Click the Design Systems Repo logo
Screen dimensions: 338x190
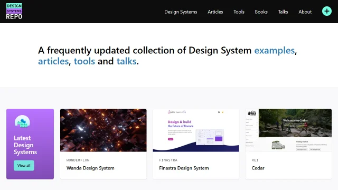click(14, 11)
